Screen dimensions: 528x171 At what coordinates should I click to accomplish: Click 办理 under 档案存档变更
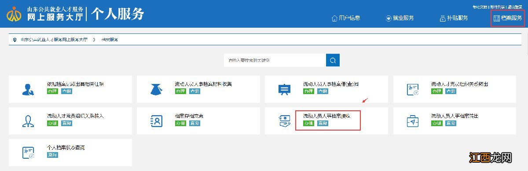[x=180, y=123]
